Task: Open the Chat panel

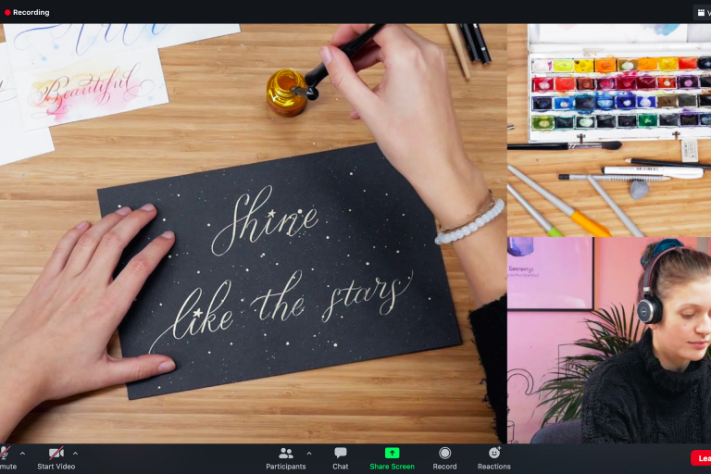Action: pyautogui.click(x=341, y=457)
